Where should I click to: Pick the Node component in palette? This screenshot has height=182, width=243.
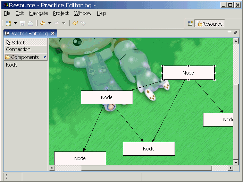(11, 65)
